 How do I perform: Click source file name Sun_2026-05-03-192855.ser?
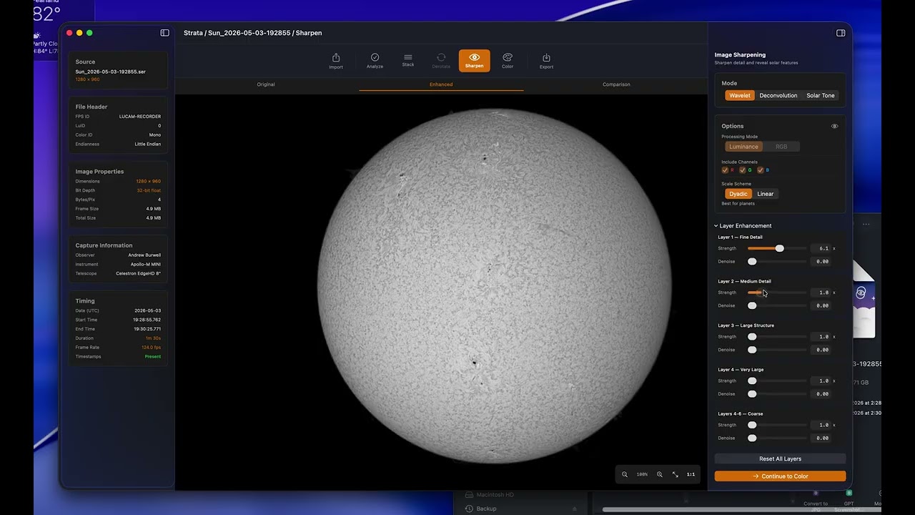111,72
